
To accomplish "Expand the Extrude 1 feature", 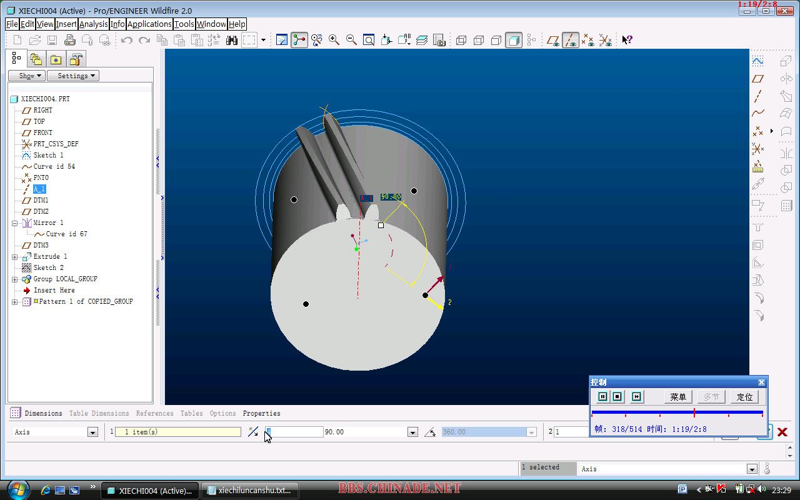I will coord(15,257).
